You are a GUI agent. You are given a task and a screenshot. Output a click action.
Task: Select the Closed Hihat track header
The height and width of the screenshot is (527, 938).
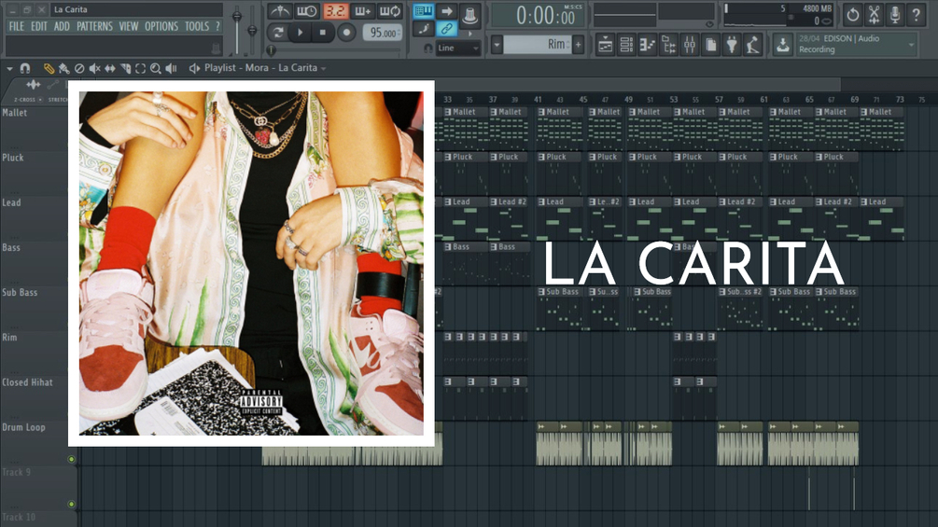coord(35,398)
